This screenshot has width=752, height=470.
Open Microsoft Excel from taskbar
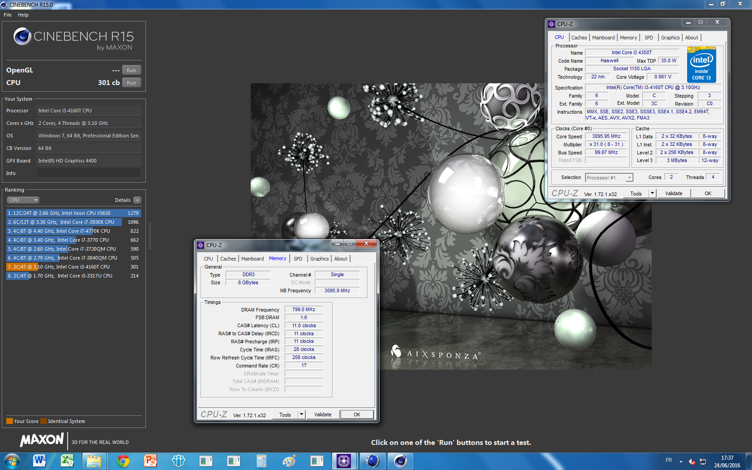coord(67,461)
